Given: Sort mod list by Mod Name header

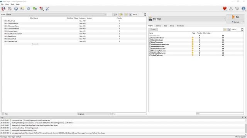Looking at the screenshot, I should pos(34,18).
